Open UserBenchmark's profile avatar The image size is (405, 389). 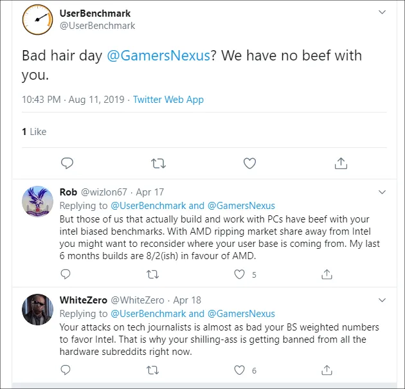click(37, 20)
